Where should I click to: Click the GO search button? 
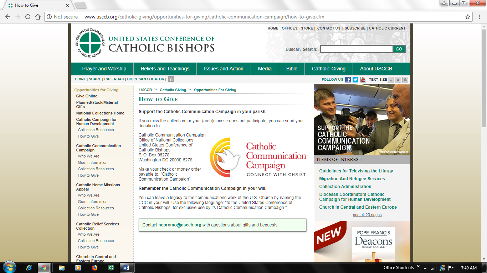[x=399, y=49]
